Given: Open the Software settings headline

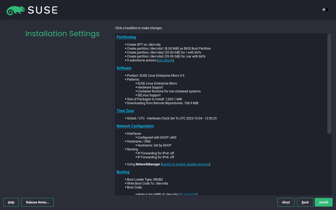Looking at the screenshot, I should point(124,68).
